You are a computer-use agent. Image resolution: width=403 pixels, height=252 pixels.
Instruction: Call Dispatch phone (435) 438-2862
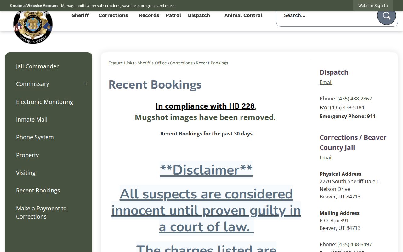tap(355, 99)
